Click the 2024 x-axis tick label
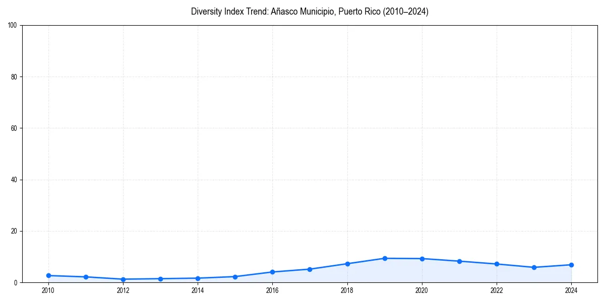The image size is (605, 302). tap(571, 290)
